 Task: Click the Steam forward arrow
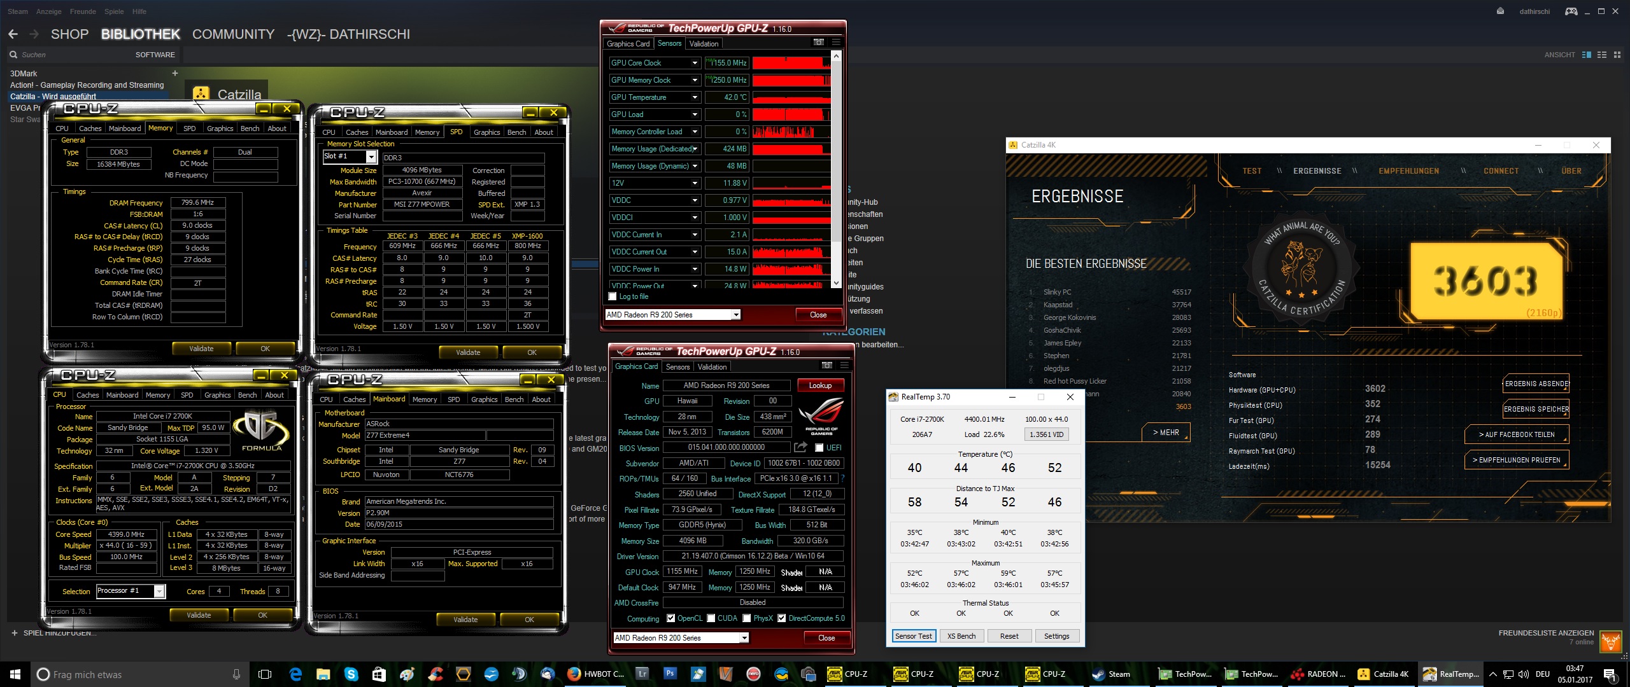(34, 34)
